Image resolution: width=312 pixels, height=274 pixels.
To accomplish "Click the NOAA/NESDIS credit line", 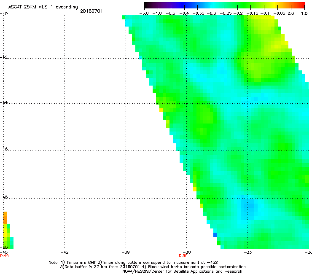I will (x=182, y=271).
